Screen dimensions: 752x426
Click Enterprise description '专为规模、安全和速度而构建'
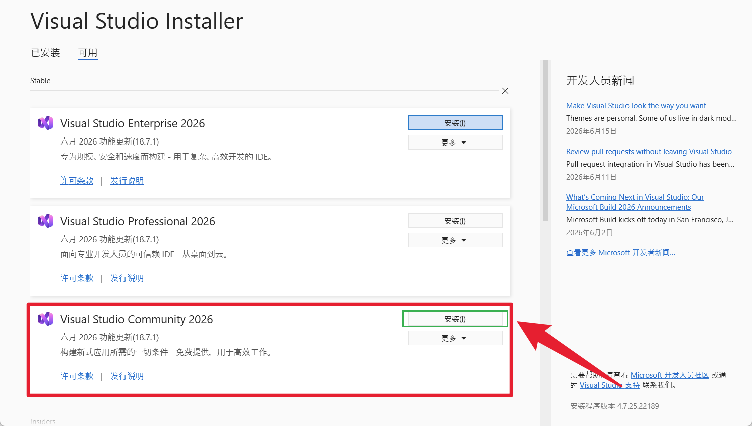tap(168, 157)
